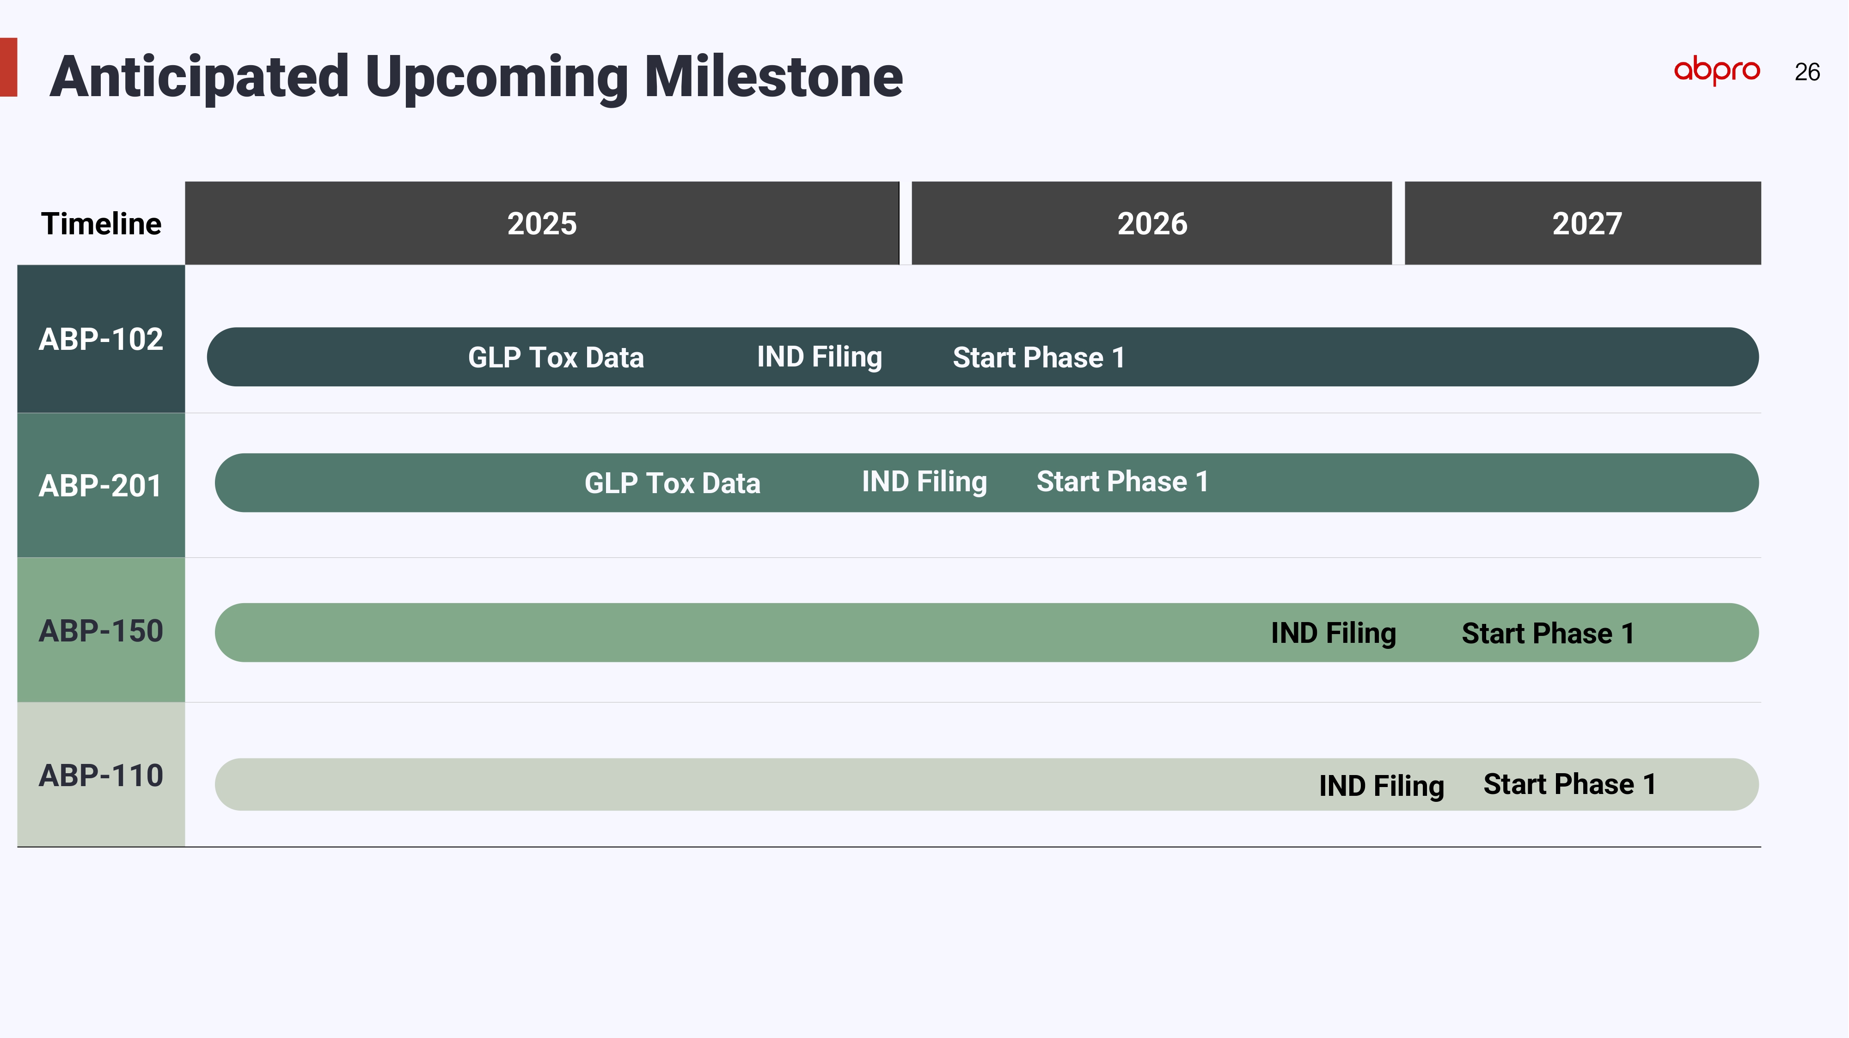Screen dimensions: 1849x1038
Task: Click GLP Tox Data in ABP-102 bar
Action: coord(556,358)
